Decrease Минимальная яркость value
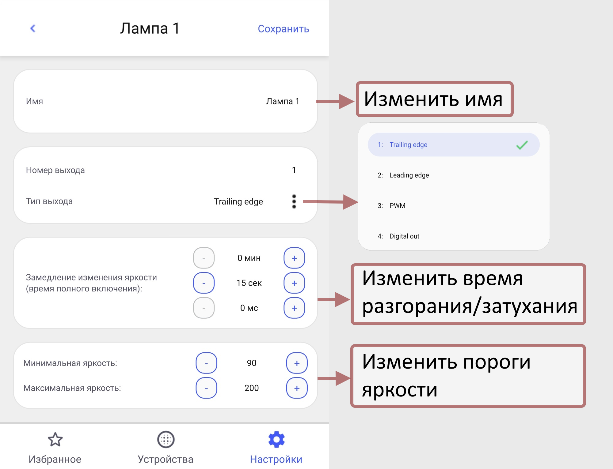This screenshot has height=469, width=613. point(206,363)
